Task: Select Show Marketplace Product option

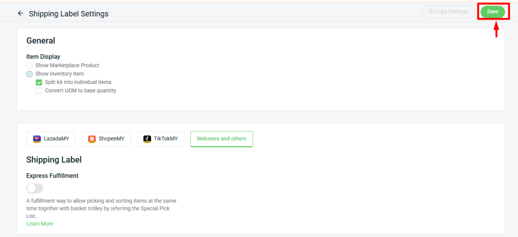Action: 29,65
